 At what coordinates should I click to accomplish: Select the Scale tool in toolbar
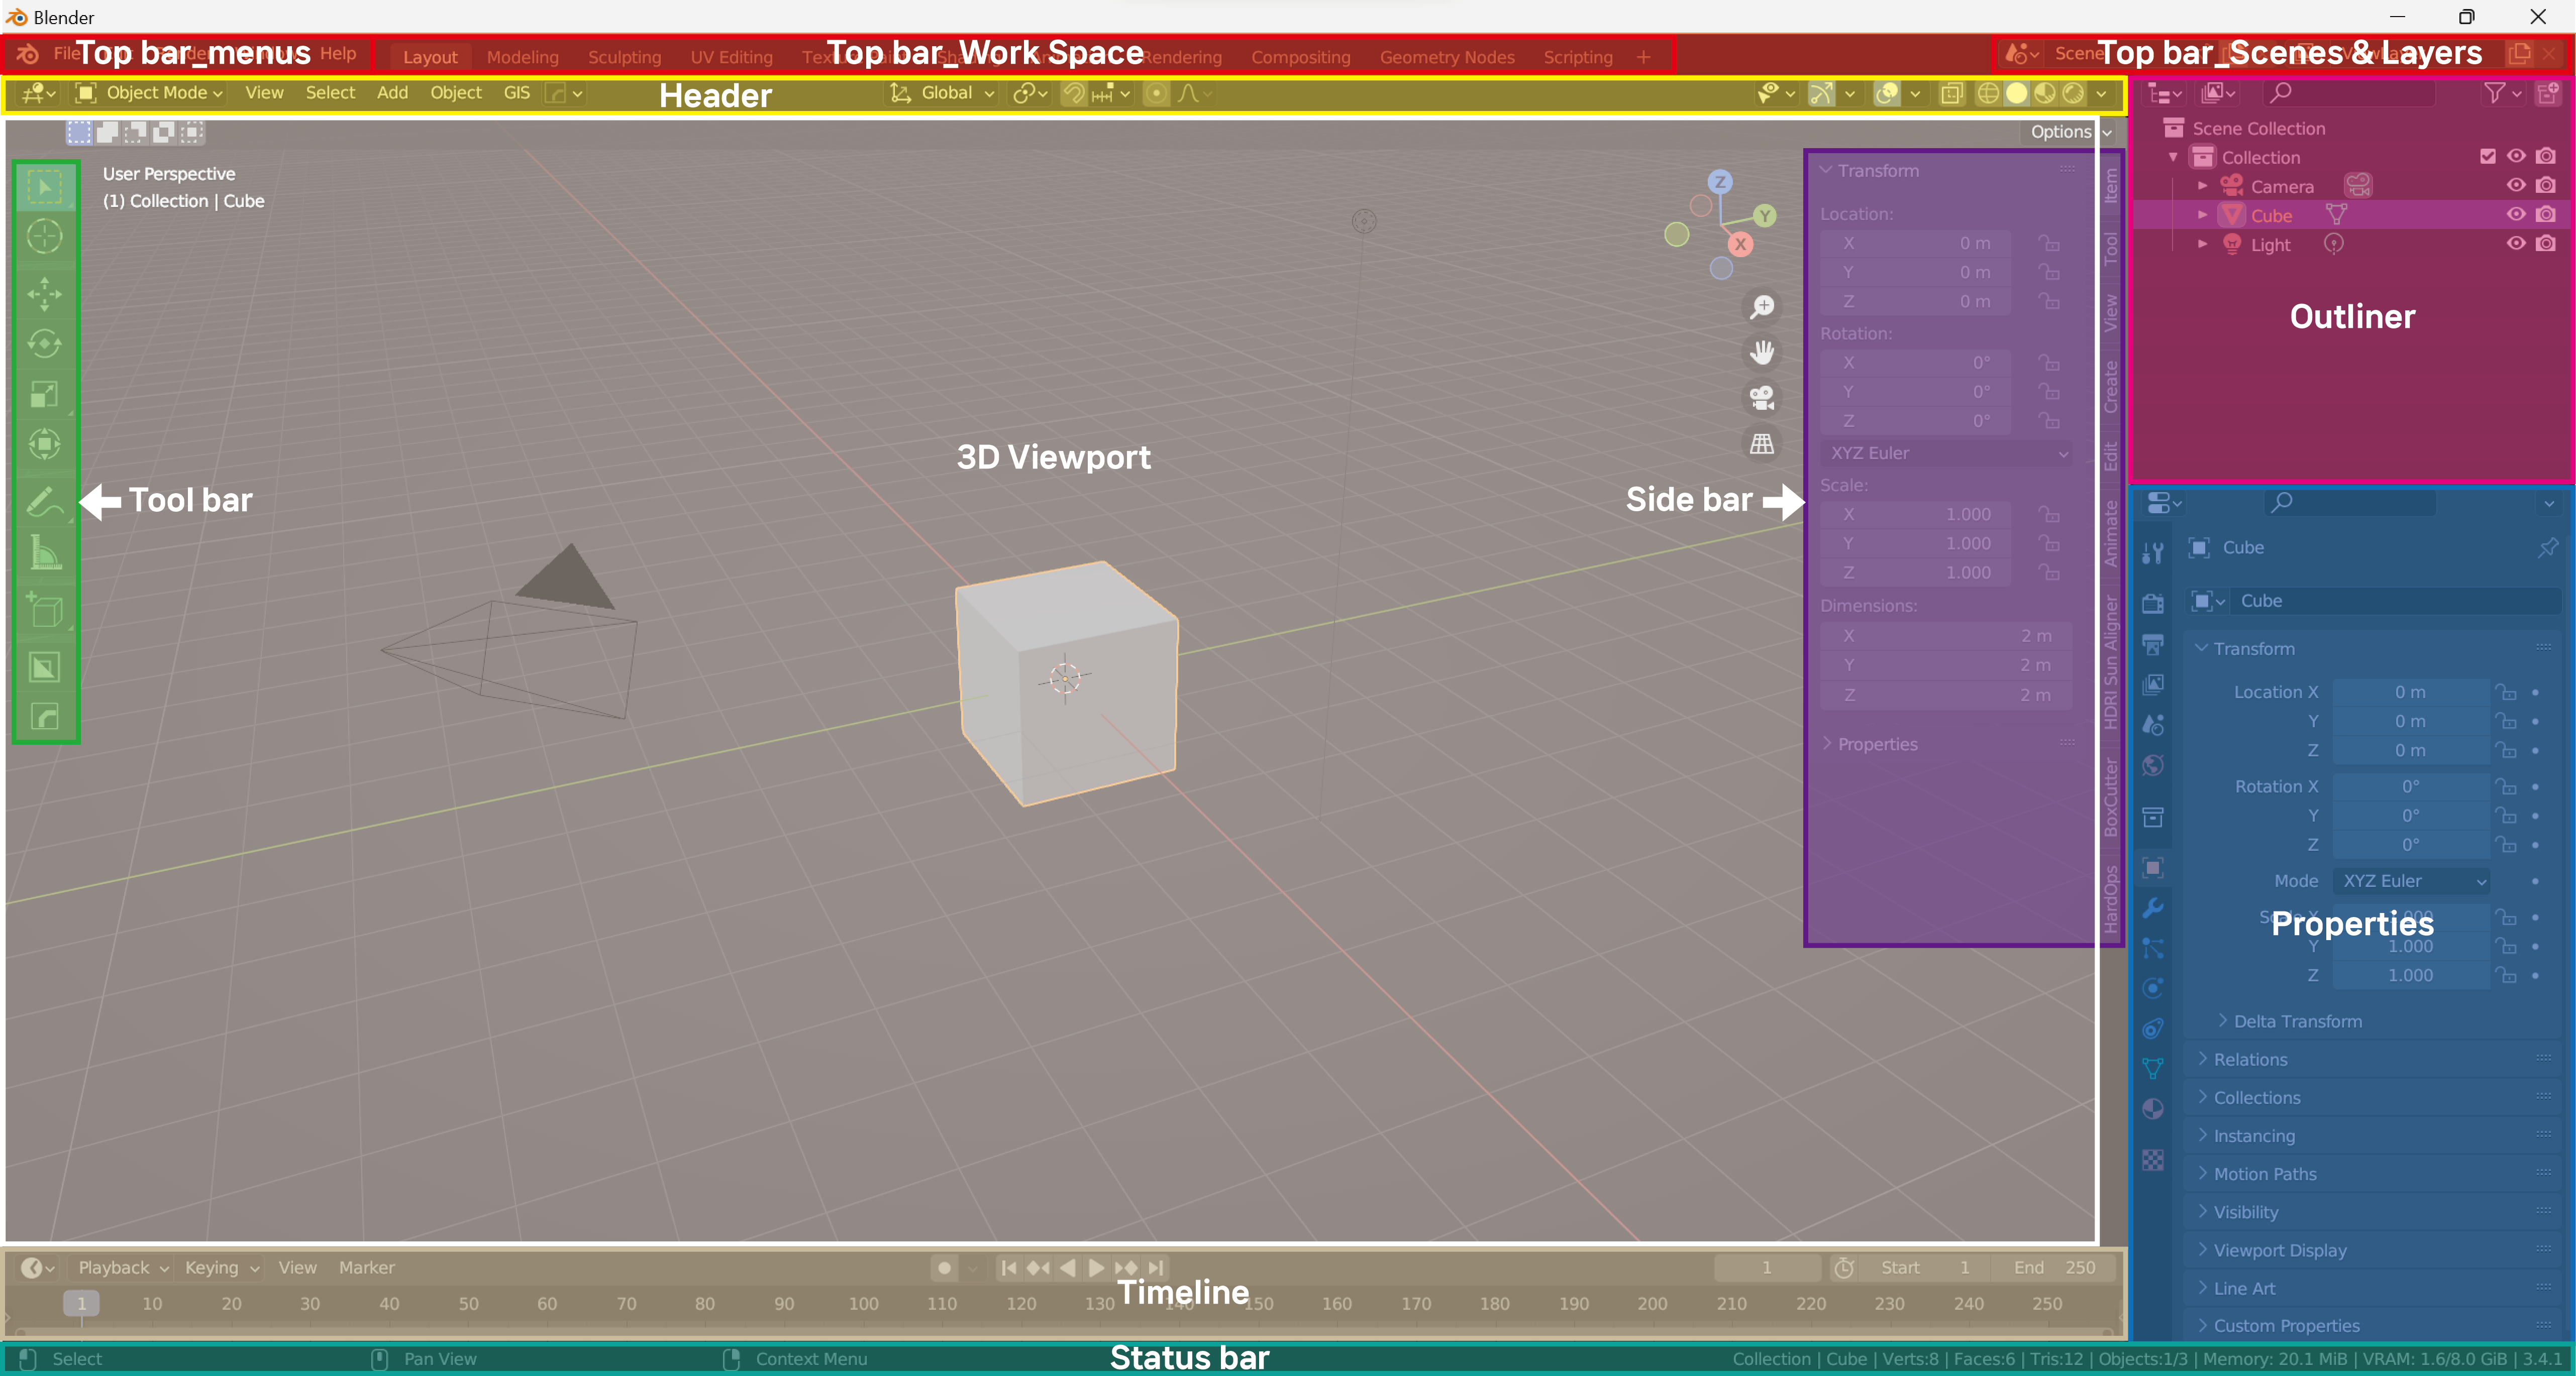click(x=44, y=394)
